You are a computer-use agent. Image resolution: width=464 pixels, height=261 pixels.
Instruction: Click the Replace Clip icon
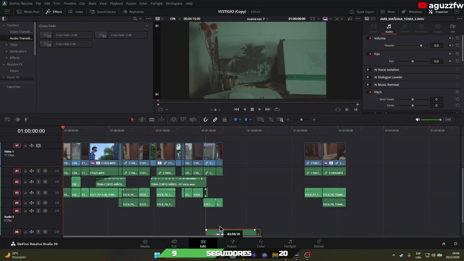pyautogui.click(x=193, y=120)
